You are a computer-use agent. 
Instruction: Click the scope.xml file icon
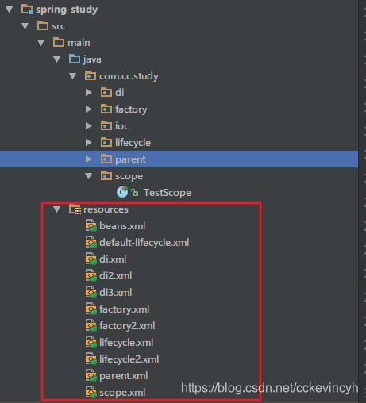[91, 393]
